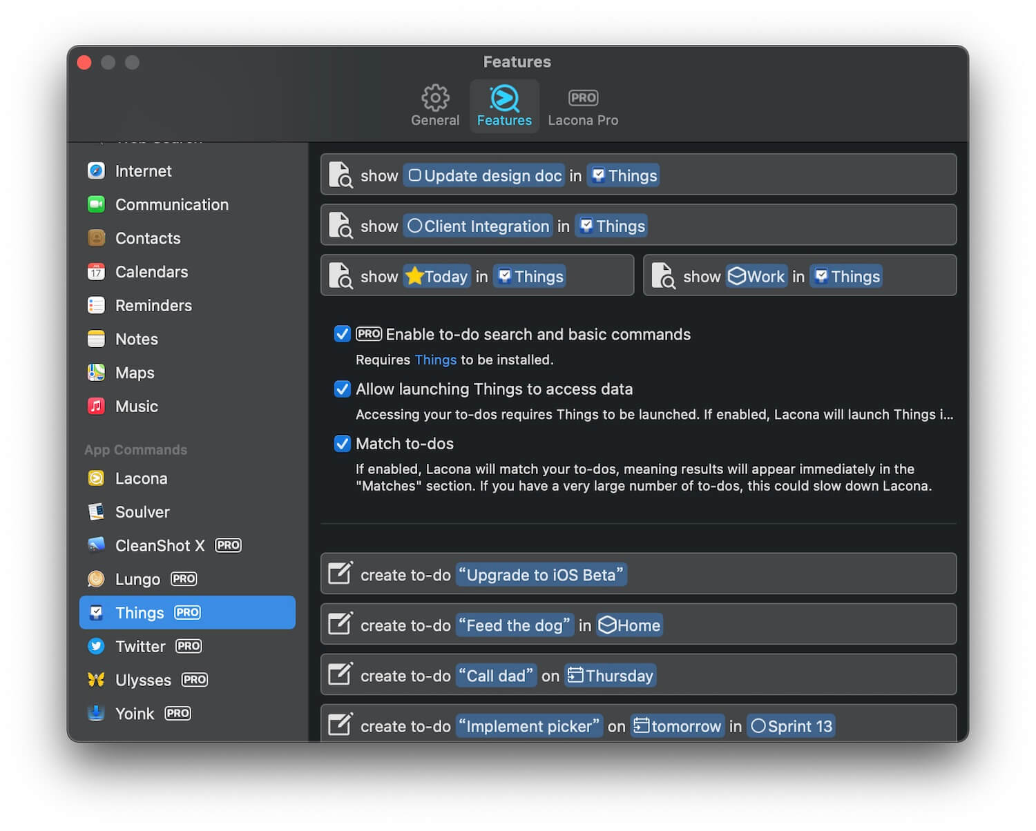Click the show Client Integration example
This screenshot has height=831, width=1036.
pyautogui.click(x=638, y=225)
